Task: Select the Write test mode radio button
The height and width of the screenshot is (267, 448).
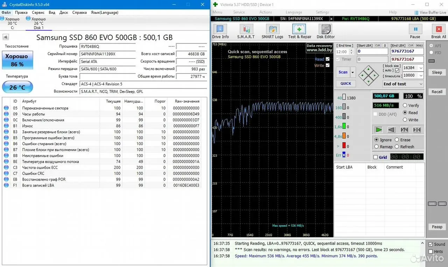Action: [405, 120]
